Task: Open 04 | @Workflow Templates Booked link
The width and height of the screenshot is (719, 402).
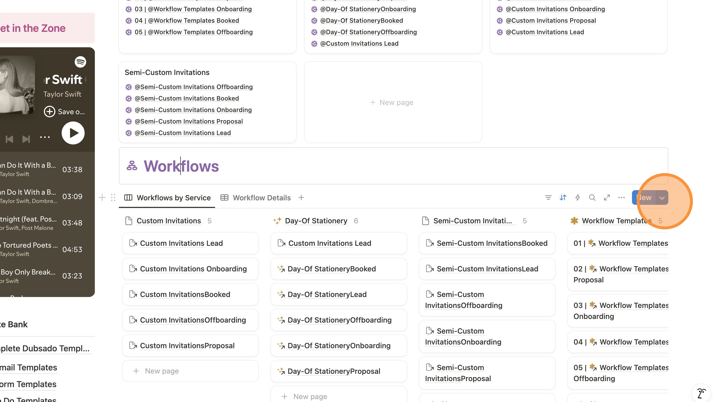Action: [187, 21]
